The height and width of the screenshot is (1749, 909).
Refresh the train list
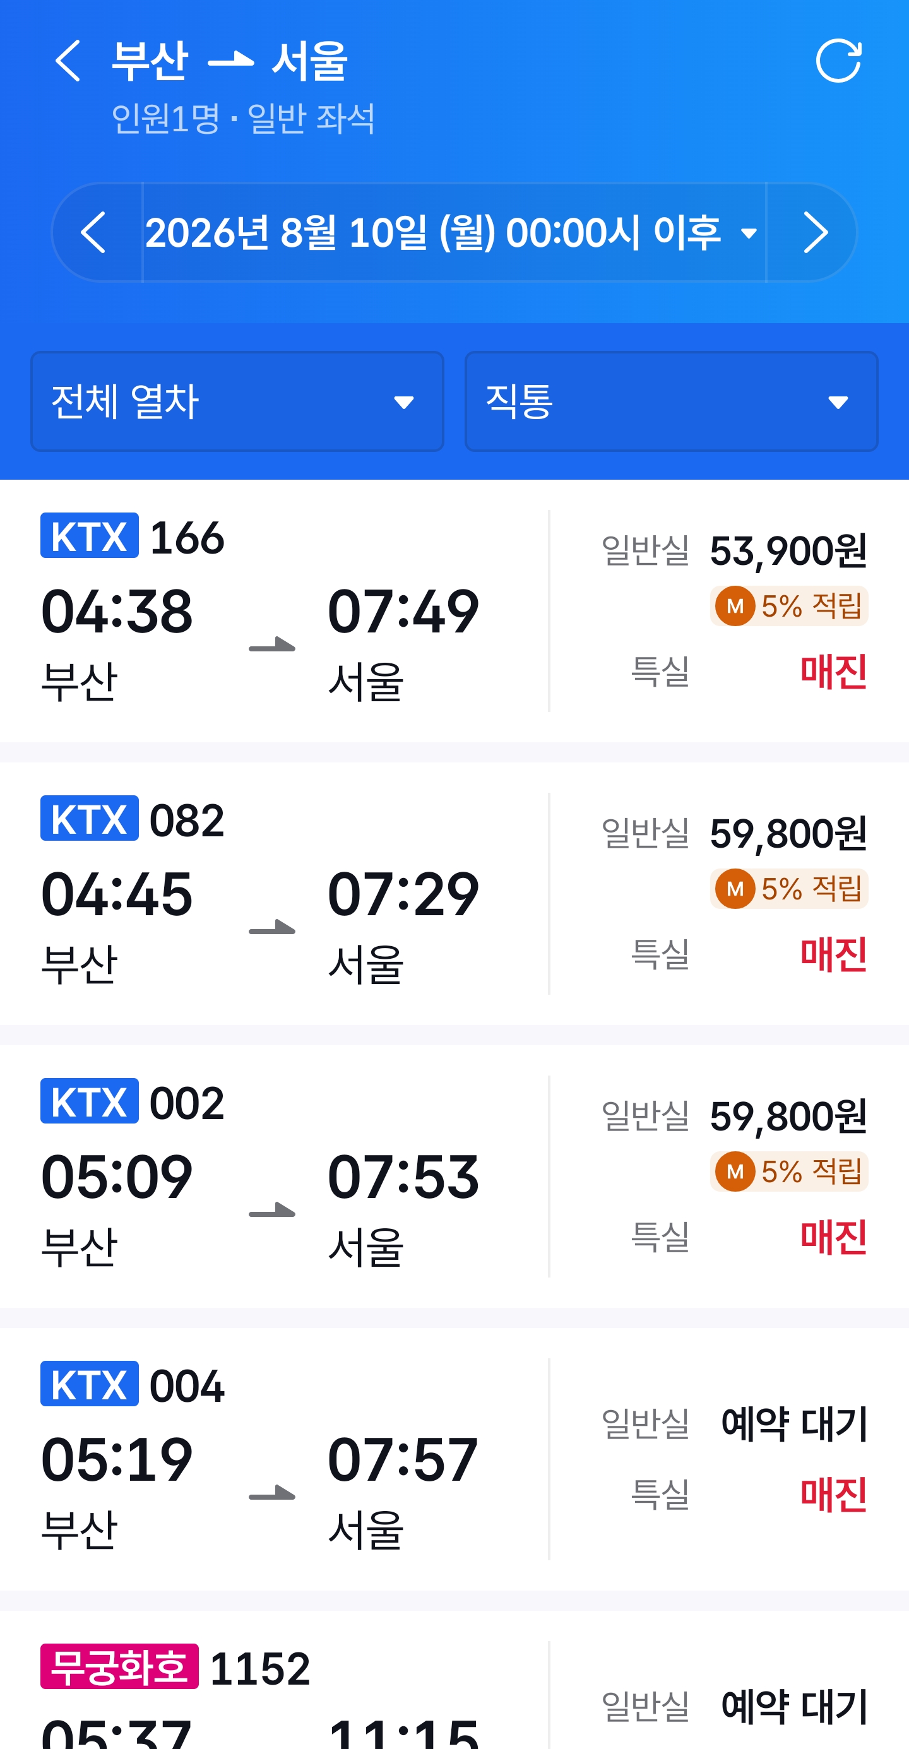[838, 61]
